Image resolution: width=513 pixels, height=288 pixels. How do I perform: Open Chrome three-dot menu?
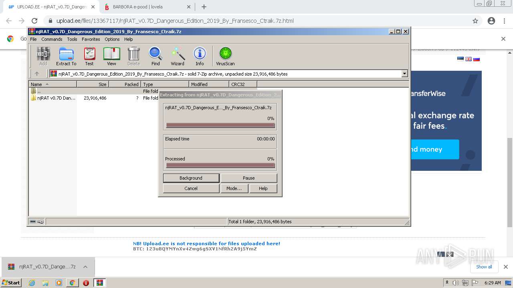coord(504,21)
